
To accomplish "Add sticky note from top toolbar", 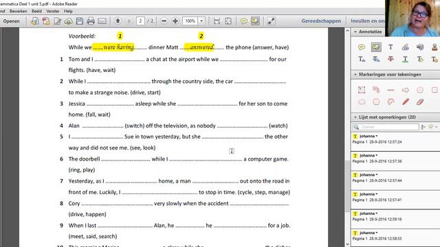I will coord(244,21).
